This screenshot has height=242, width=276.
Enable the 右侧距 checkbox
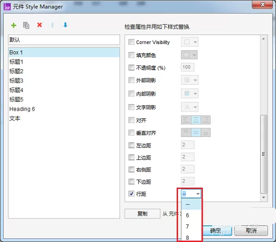tap(131, 169)
